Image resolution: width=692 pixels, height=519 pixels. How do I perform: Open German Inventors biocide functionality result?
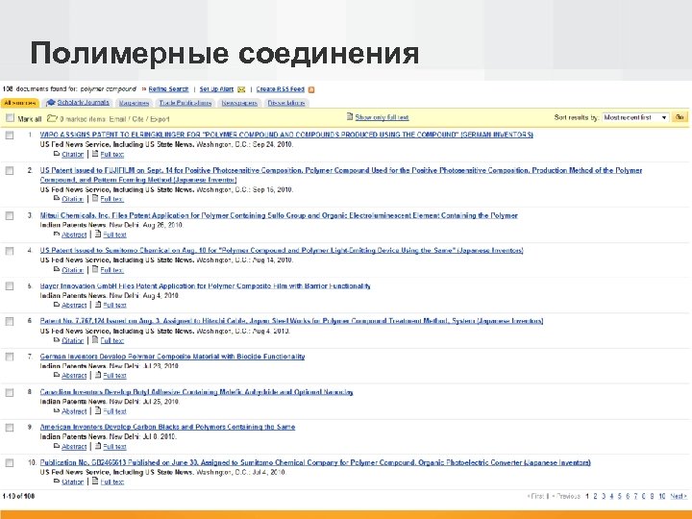172,357
